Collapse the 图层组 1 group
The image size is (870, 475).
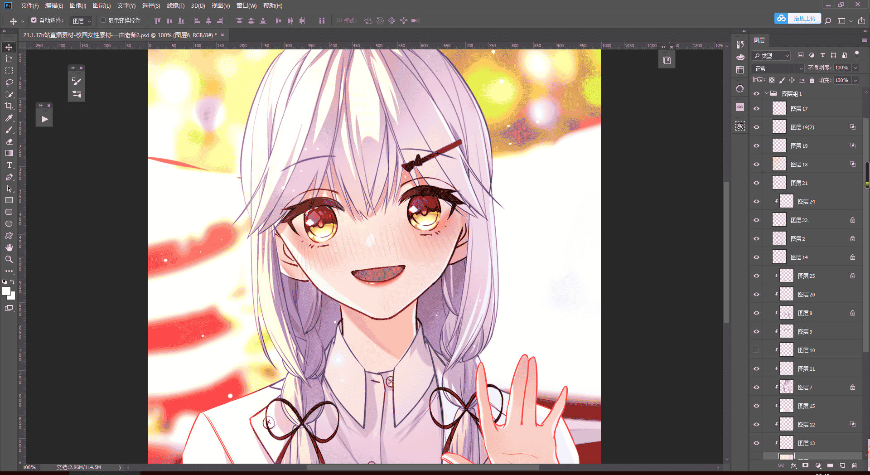[767, 94]
